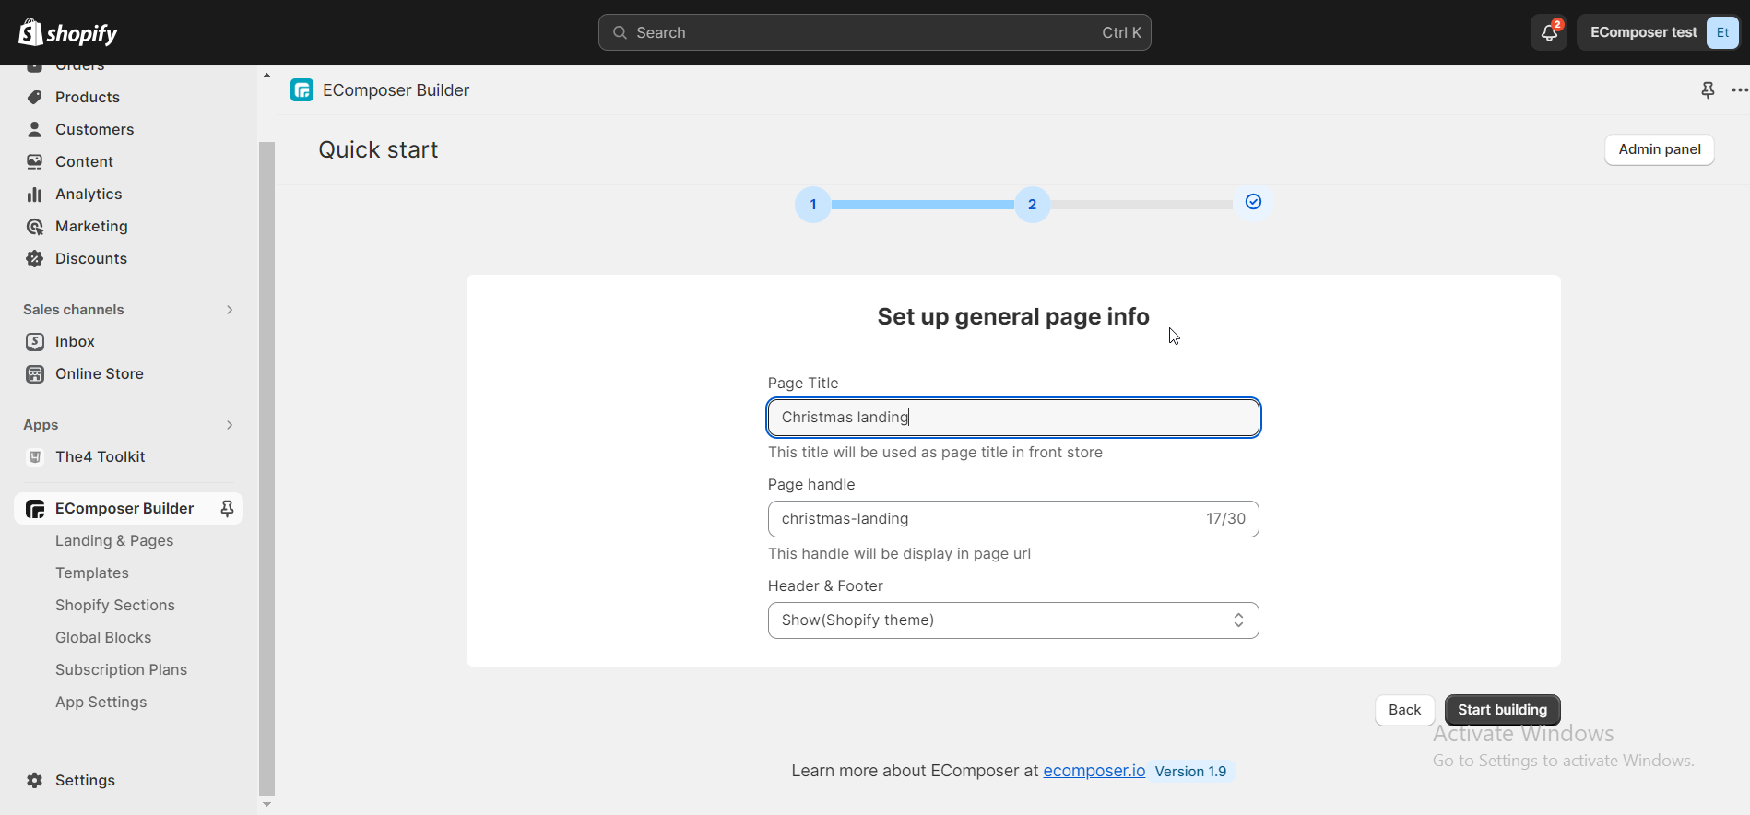This screenshot has width=1750, height=815.
Task: Click the final step checkmark icon
Action: click(1253, 202)
